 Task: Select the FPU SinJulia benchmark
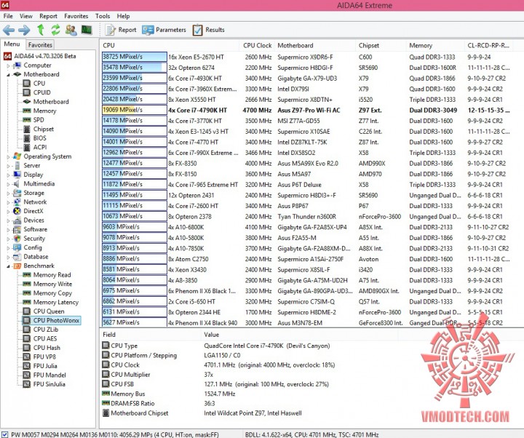click(x=49, y=384)
